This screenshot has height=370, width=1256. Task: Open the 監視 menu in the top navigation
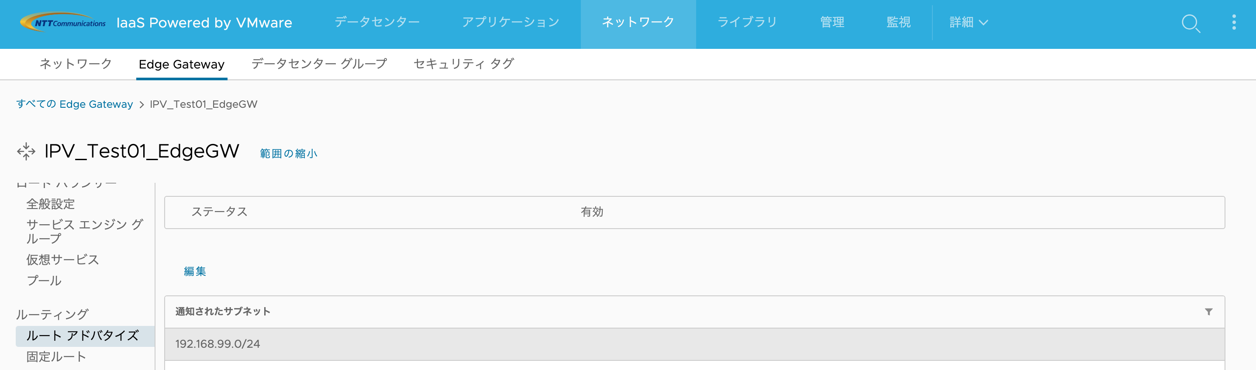899,21
